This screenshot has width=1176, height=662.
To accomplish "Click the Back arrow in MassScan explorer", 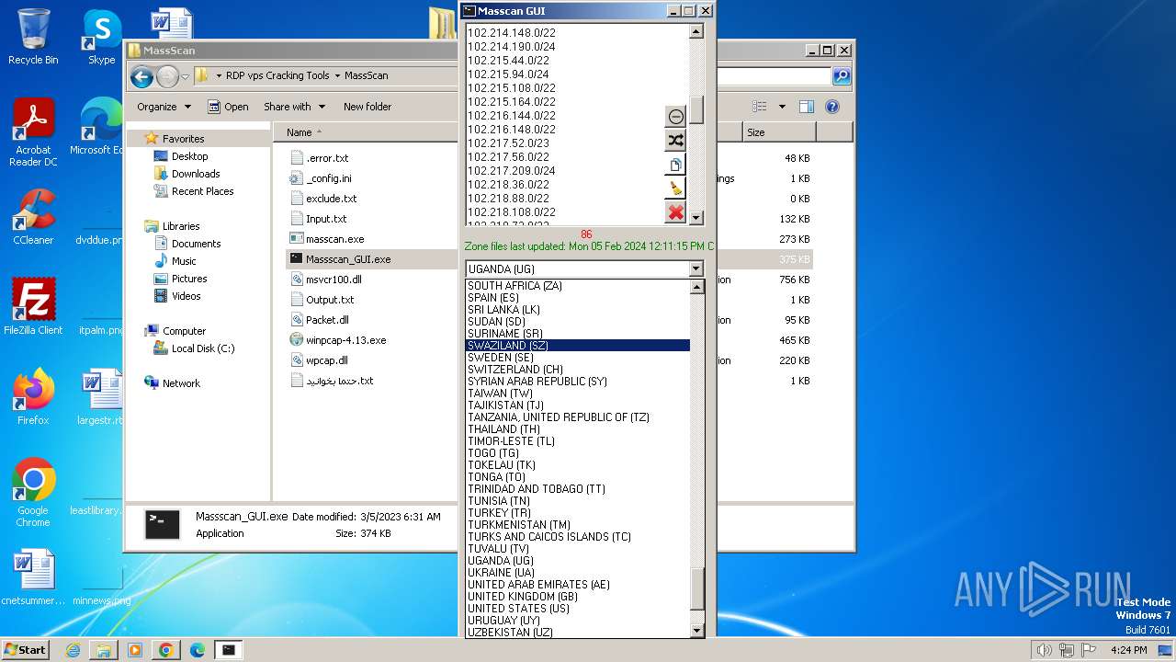I will point(141,76).
